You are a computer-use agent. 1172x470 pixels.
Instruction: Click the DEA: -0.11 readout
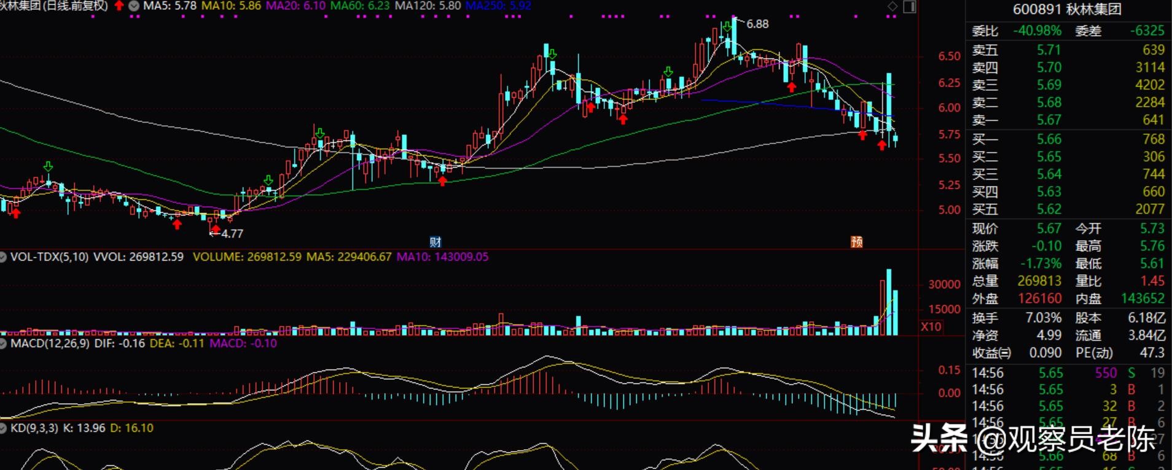[x=177, y=344]
